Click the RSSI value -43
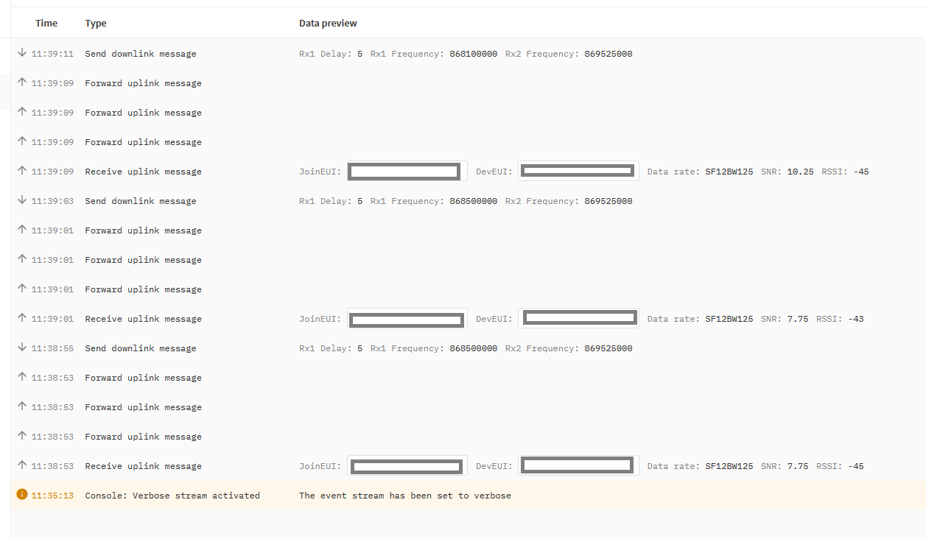The image size is (926, 539). point(855,319)
